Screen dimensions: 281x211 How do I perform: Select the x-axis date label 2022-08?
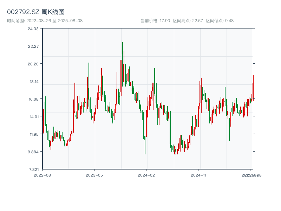click(42, 175)
